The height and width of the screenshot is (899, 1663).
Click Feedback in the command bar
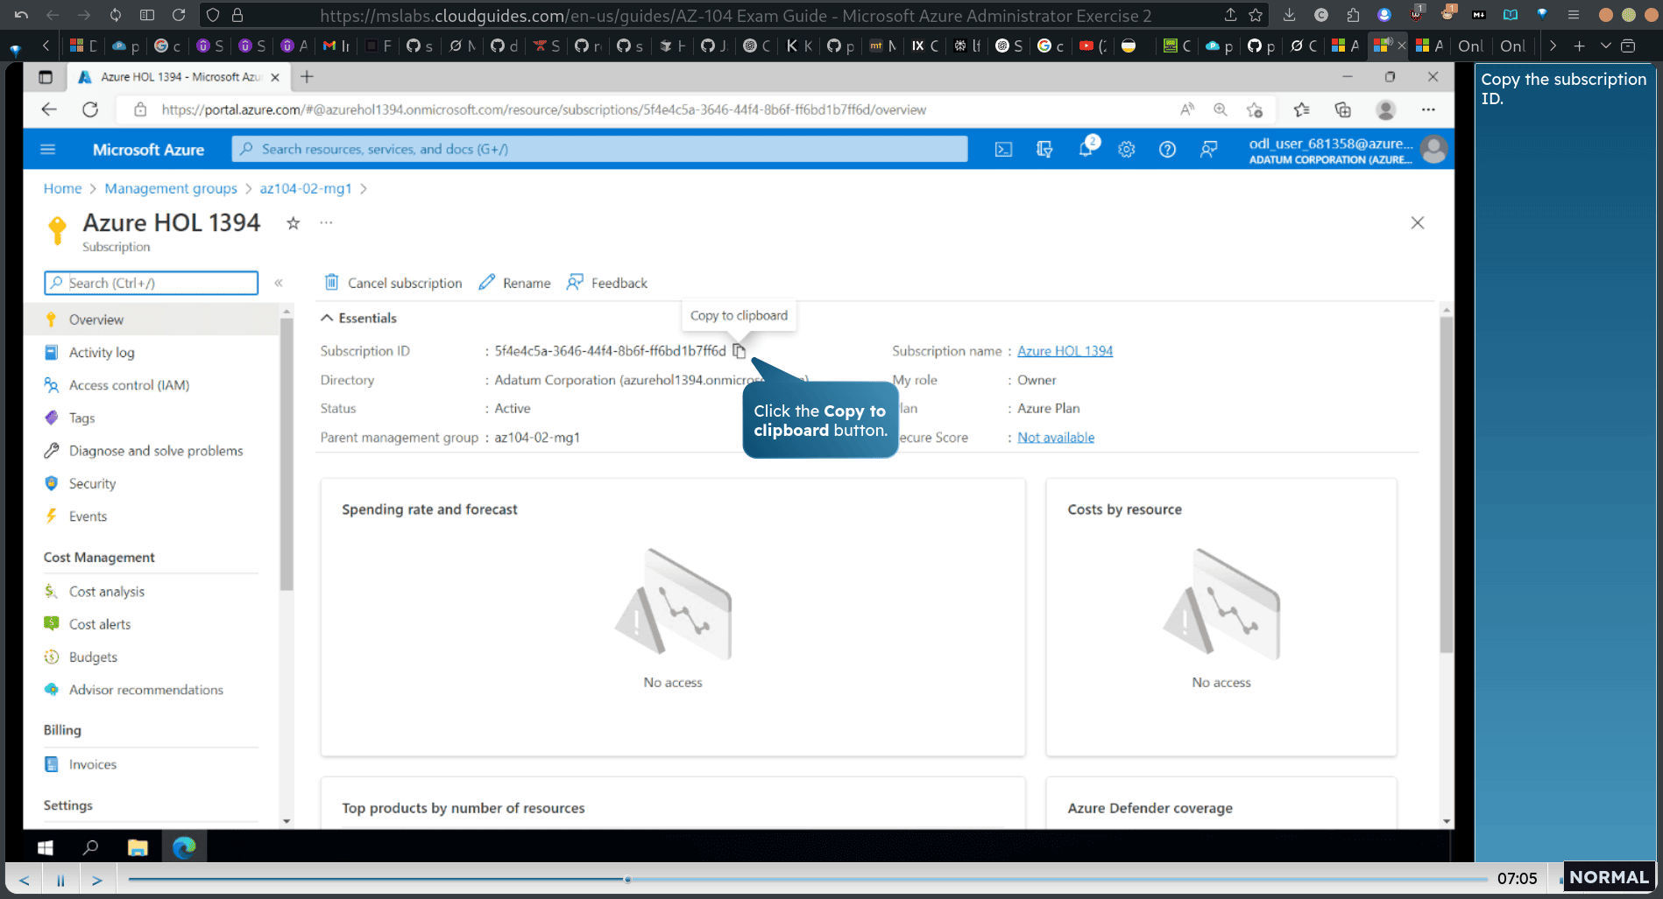(x=607, y=283)
